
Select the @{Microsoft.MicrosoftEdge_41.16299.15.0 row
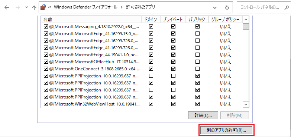[x=142, y=34]
